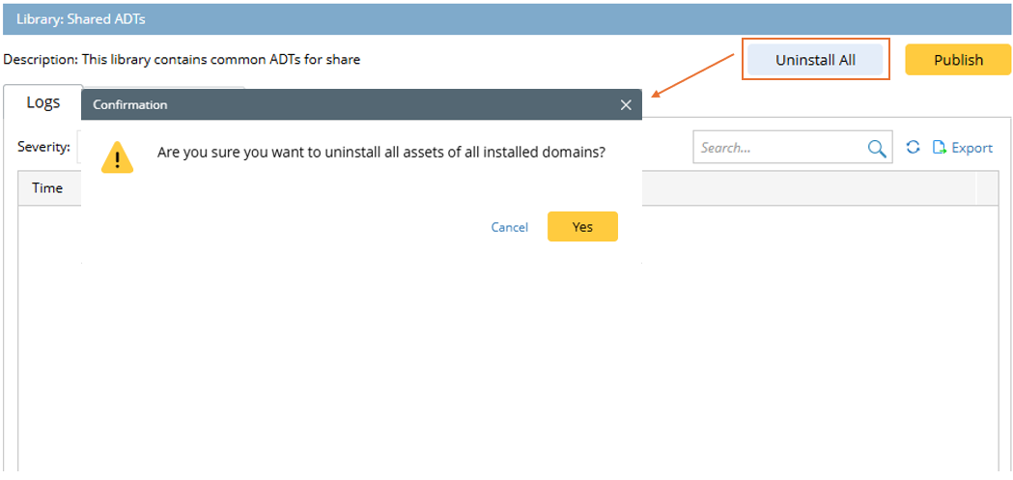This screenshot has width=1013, height=480.
Task: Cancel the uninstall confirmation
Action: [509, 227]
